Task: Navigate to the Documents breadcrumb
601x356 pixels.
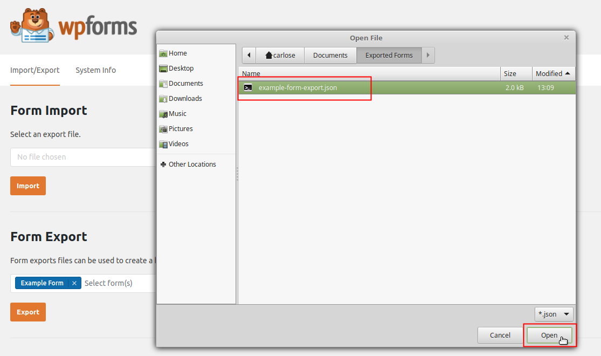Action: [330, 54]
